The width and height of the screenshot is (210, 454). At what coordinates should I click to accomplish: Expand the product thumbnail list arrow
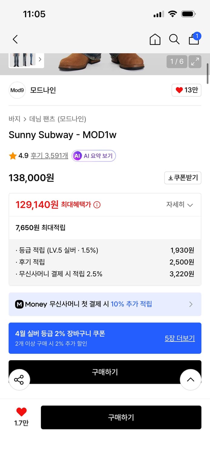(x=40, y=60)
